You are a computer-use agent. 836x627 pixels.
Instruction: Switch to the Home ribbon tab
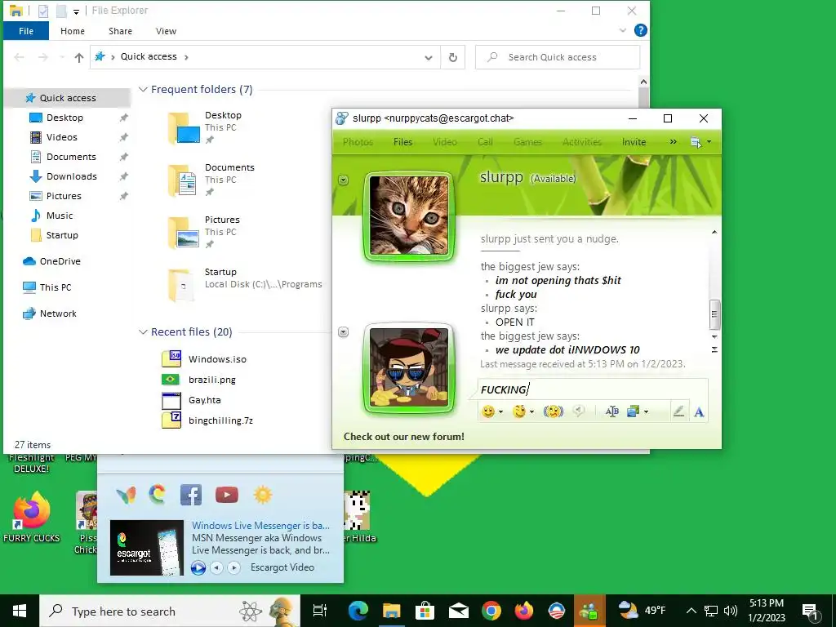pyautogui.click(x=73, y=31)
